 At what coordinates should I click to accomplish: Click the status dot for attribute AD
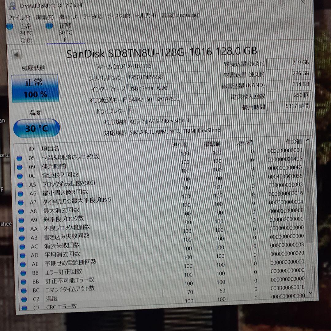[23, 256]
